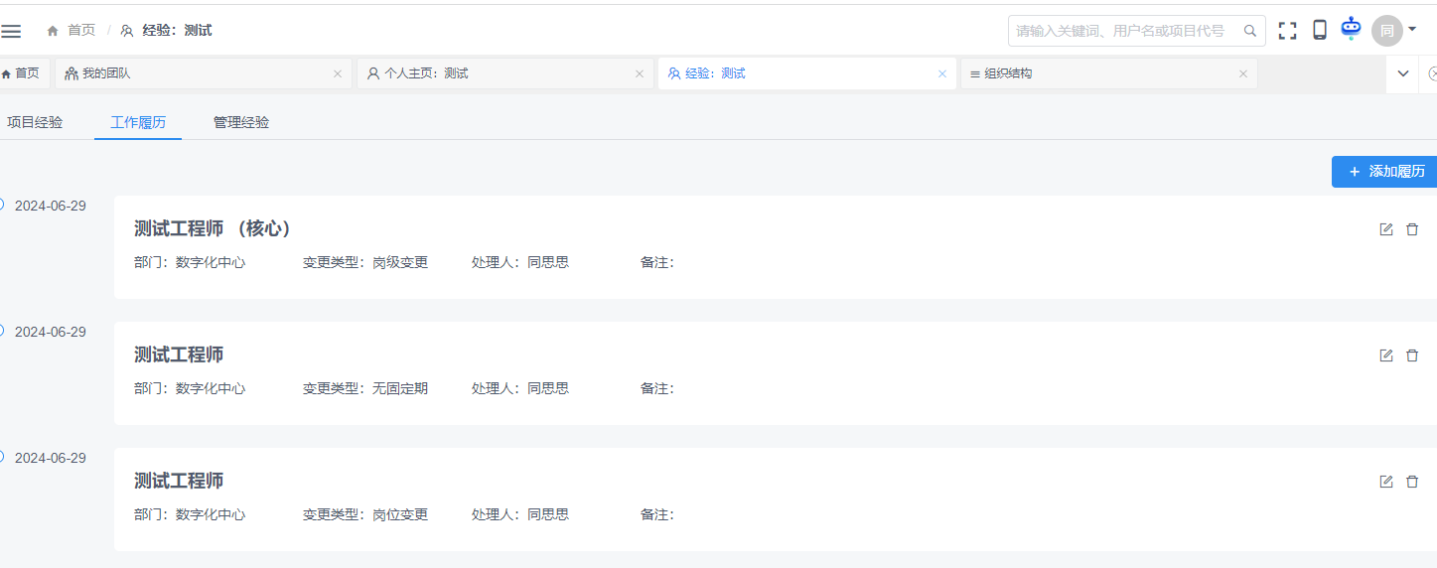This screenshot has height=568, width=1437.
Task: Click the search magnifier icon
Action: (x=1250, y=31)
